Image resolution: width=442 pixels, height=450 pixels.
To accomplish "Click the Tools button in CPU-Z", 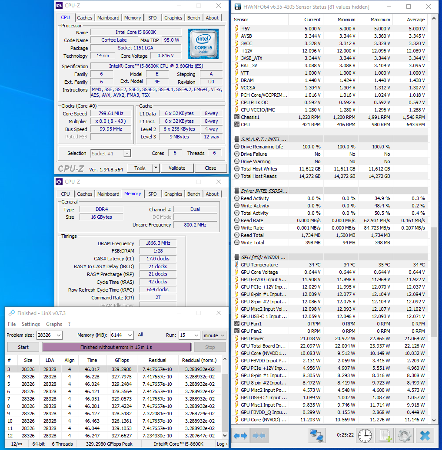I will [140, 168].
